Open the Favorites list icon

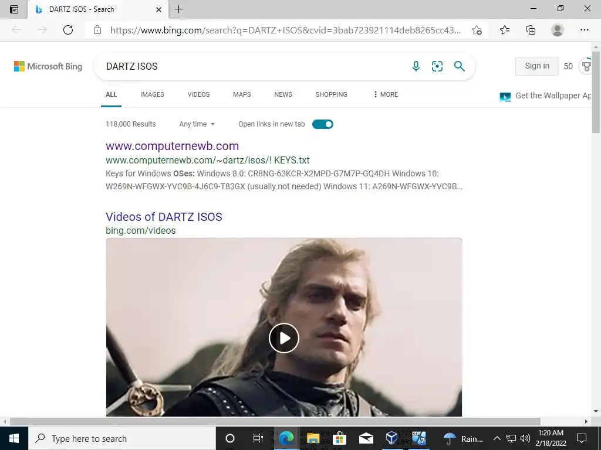point(504,30)
